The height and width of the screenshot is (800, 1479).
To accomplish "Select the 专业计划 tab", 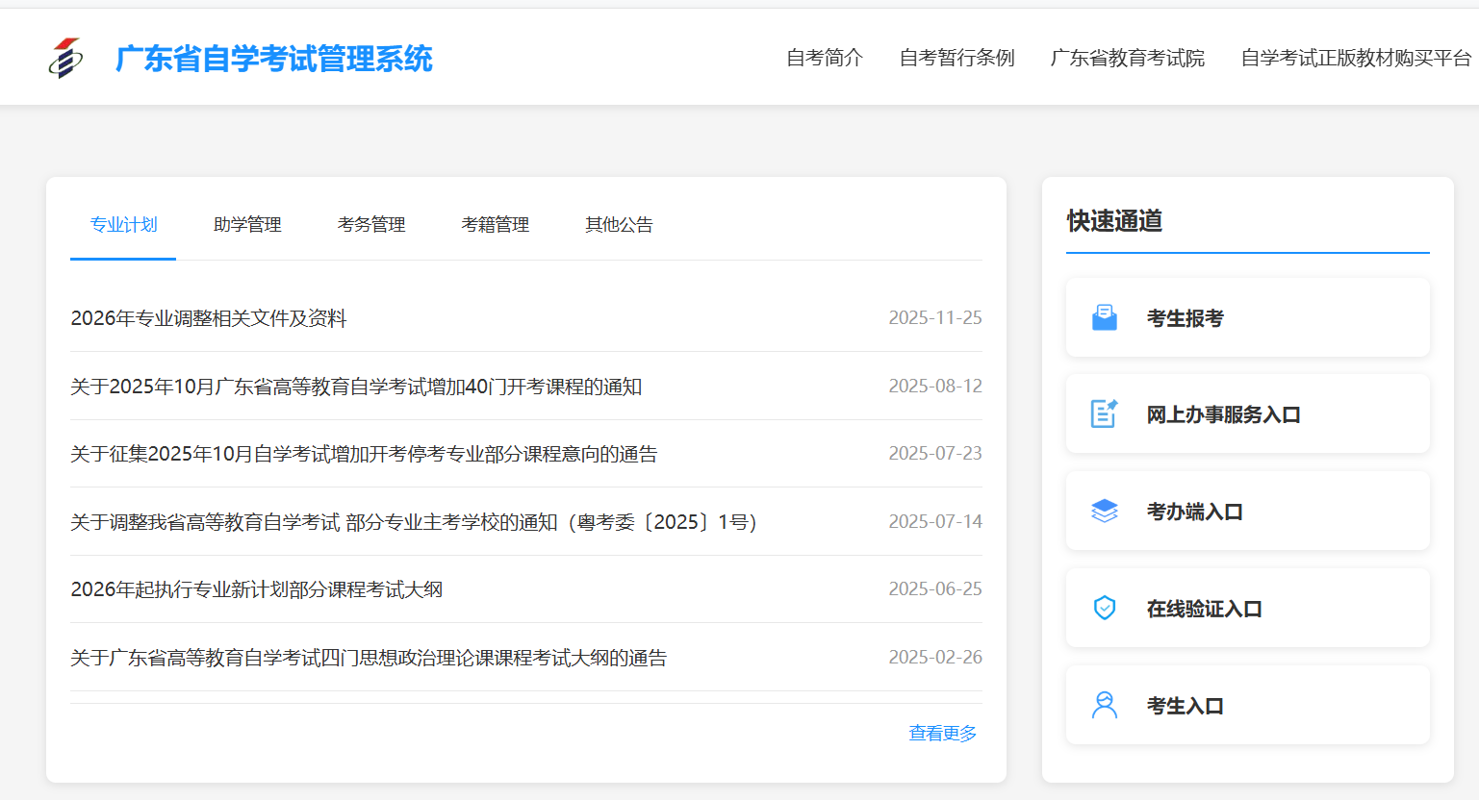I will click(122, 224).
